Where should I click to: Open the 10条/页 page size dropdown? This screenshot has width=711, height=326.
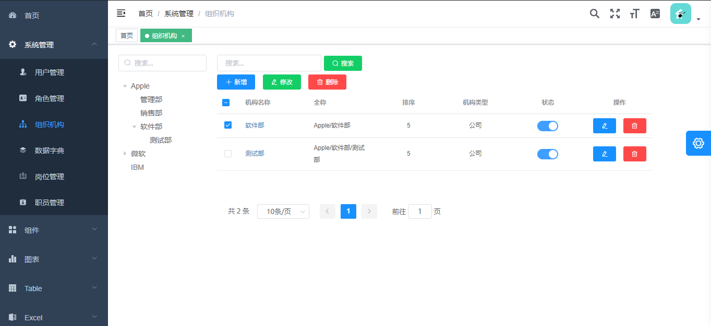pos(283,211)
